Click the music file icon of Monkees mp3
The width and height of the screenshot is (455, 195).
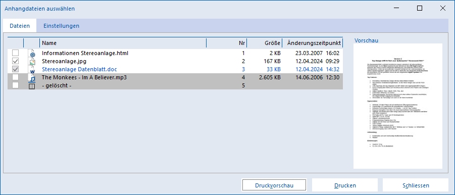point(32,78)
